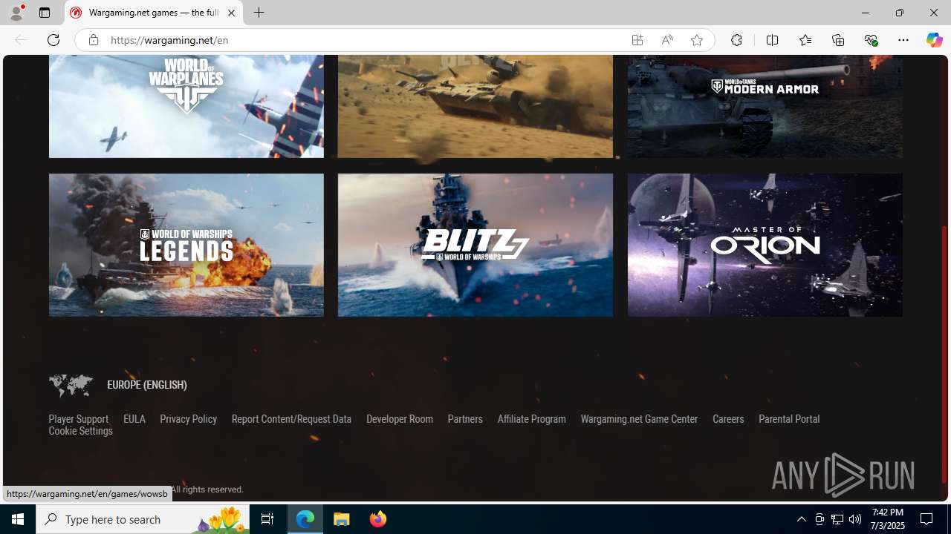Open File Explorer from taskbar
951x534 pixels.
click(342, 519)
